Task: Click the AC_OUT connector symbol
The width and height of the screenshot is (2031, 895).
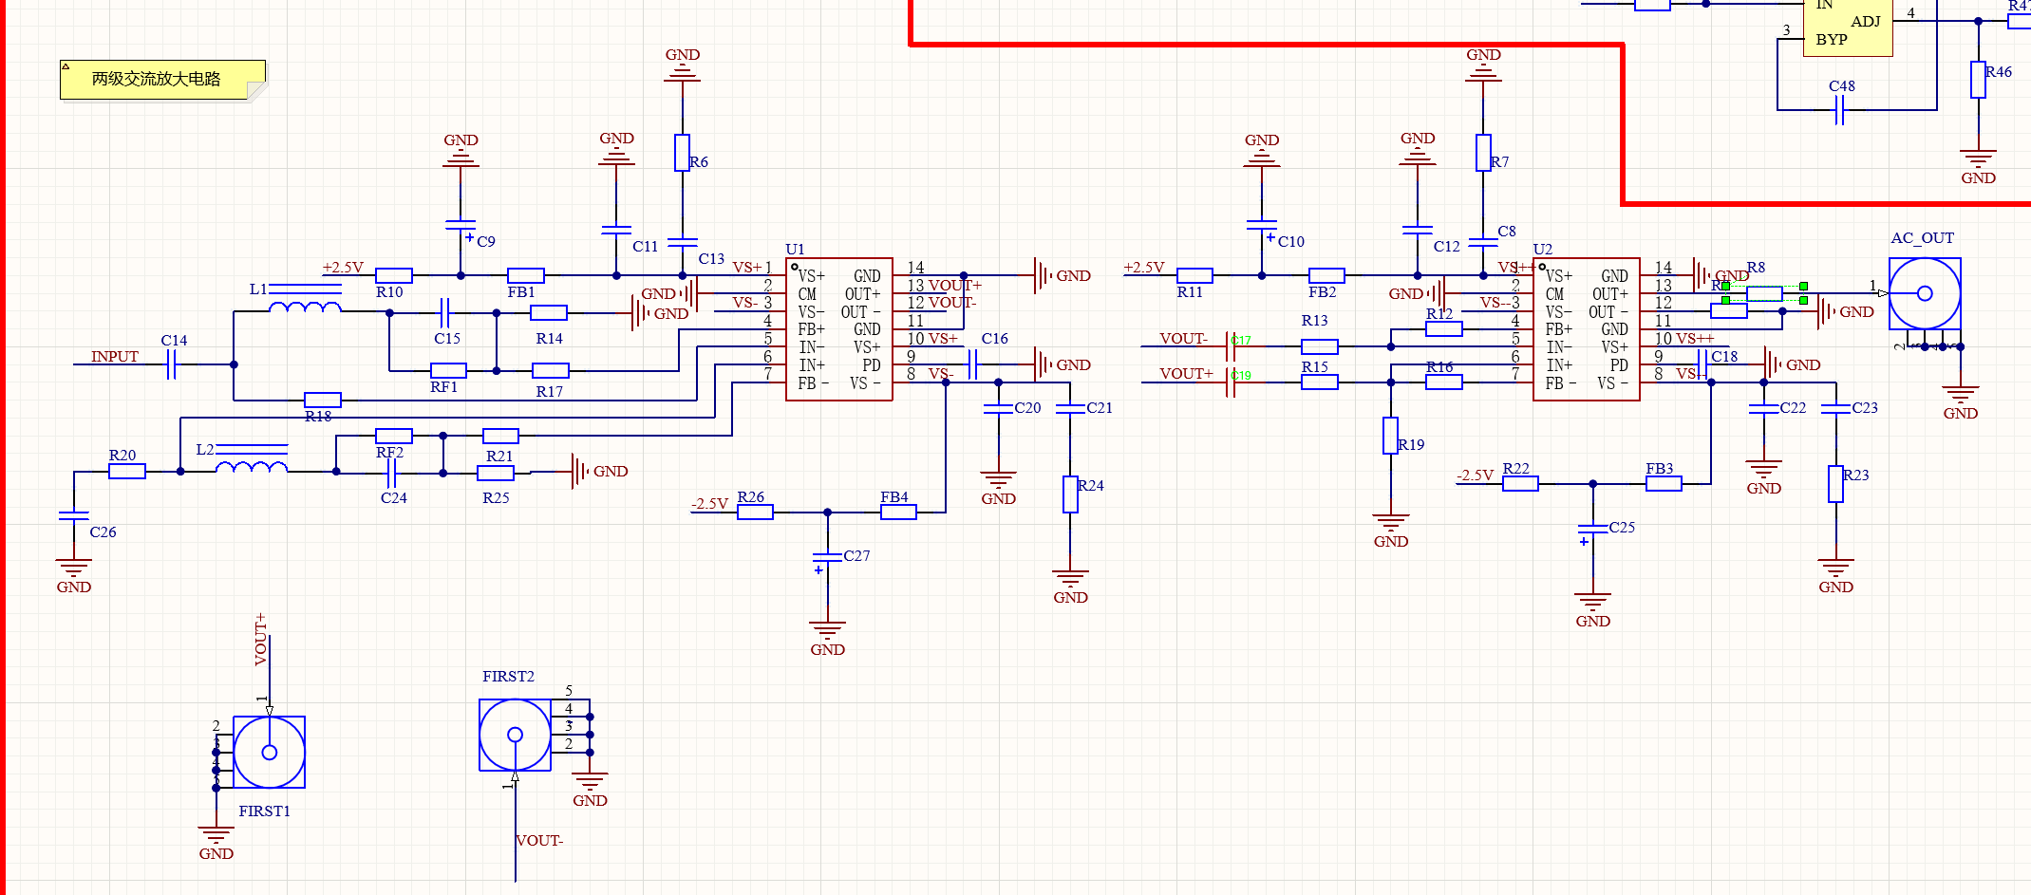Action: click(1925, 293)
